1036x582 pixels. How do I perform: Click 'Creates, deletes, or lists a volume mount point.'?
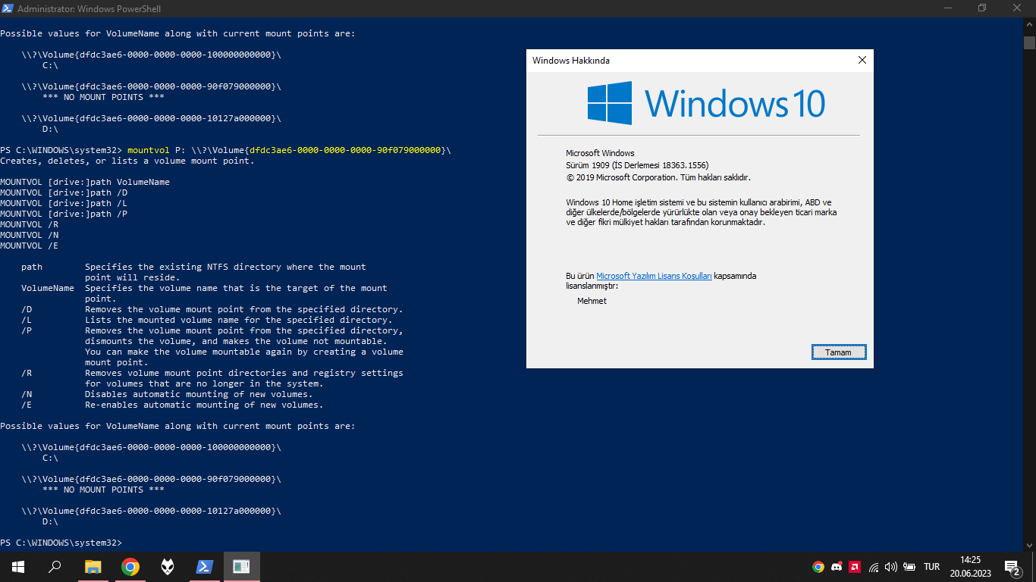(x=127, y=161)
